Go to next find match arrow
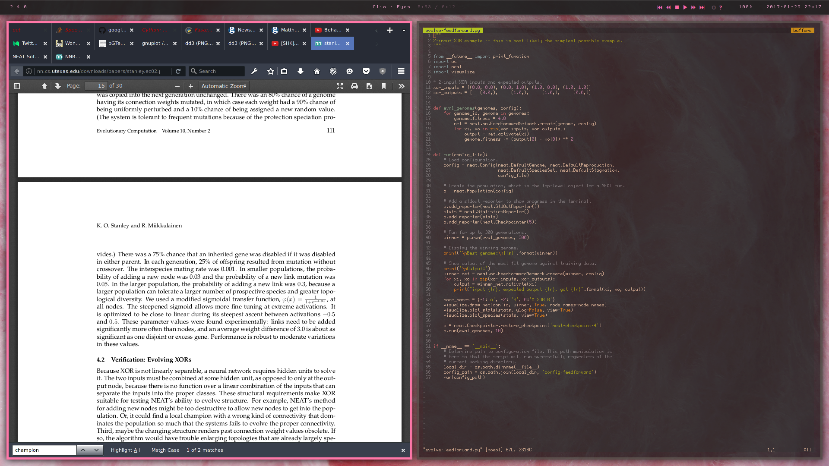829x466 pixels. (x=97, y=450)
